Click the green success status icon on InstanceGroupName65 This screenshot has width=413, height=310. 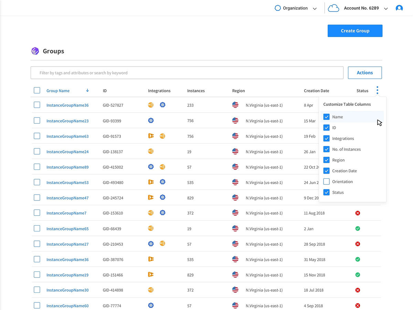pos(358,228)
